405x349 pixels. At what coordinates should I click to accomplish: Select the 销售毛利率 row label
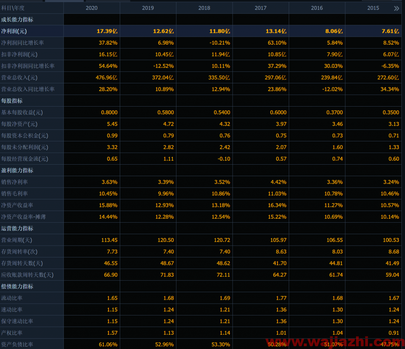click(x=15, y=193)
